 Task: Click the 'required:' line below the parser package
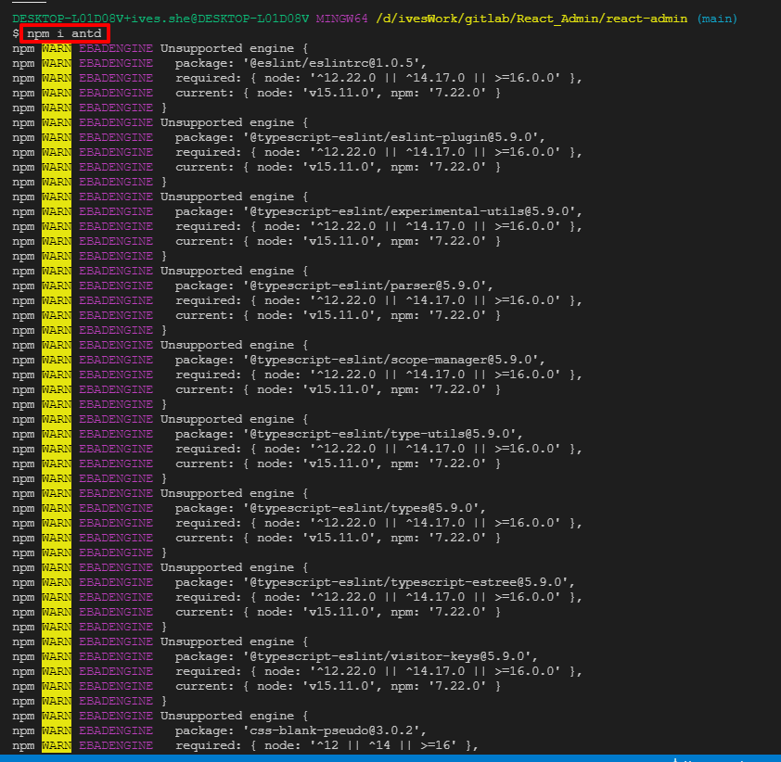pyautogui.click(x=378, y=300)
